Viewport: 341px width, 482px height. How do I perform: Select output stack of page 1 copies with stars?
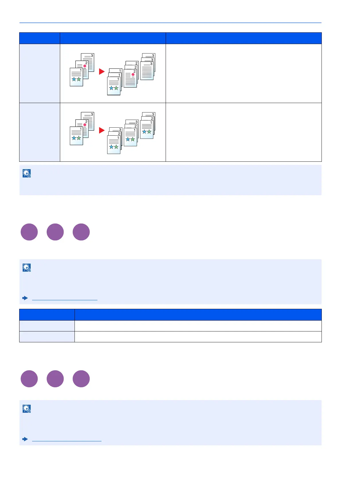(x=115, y=82)
